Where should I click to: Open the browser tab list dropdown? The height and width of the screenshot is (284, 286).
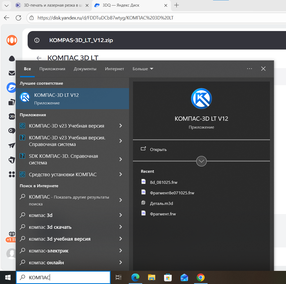(7, 6)
